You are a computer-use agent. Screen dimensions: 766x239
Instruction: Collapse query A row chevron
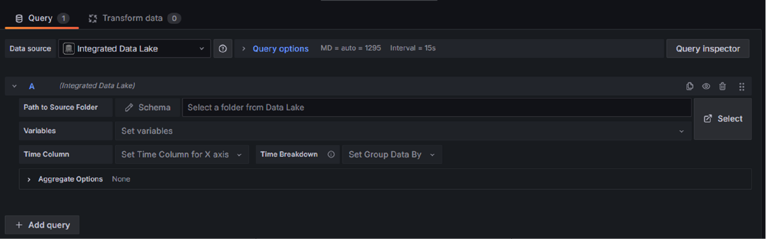tap(15, 86)
